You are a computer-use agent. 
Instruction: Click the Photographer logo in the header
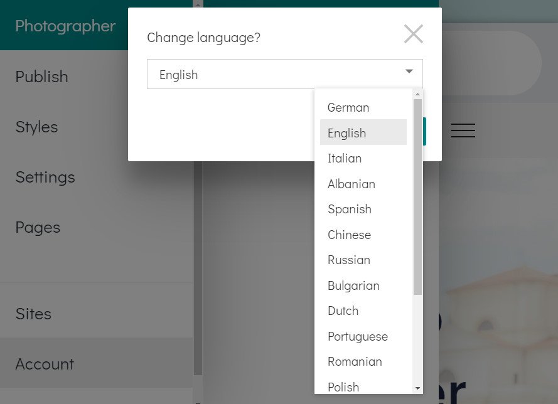tap(63, 26)
